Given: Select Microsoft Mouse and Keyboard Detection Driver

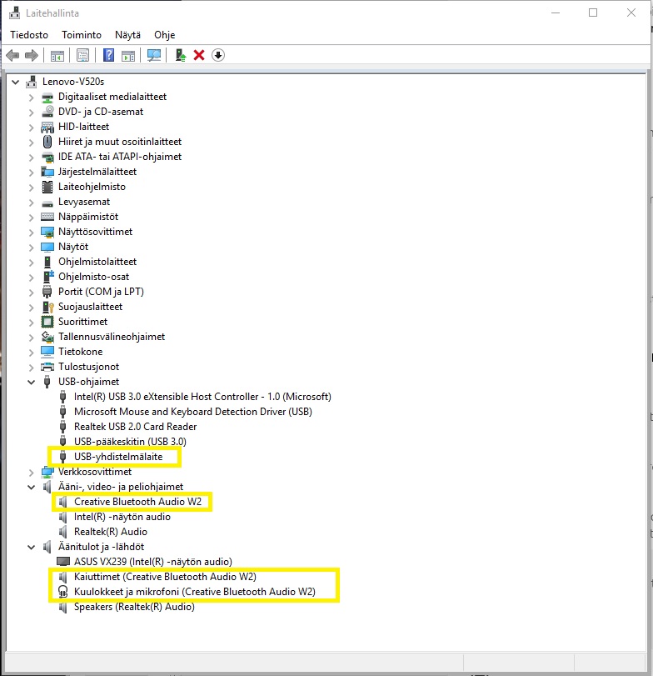Looking at the screenshot, I should pos(193,412).
